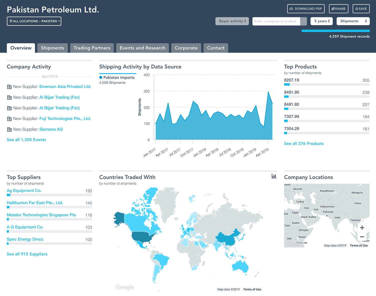See all 915 Suppliers
Screen dimensions: 376x296
click(x=27, y=254)
